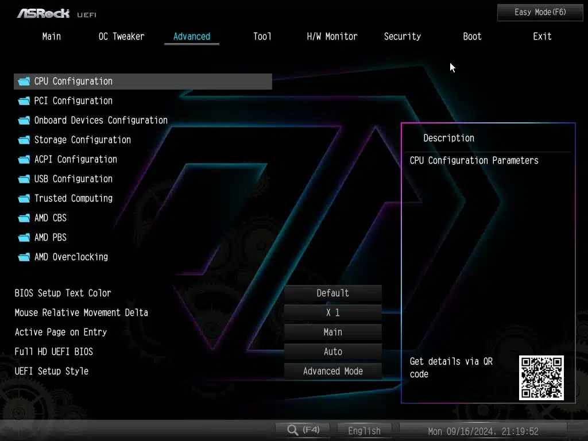The image size is (588, 441).
Task: Click the Description panel heading
Action: point(448,138)
